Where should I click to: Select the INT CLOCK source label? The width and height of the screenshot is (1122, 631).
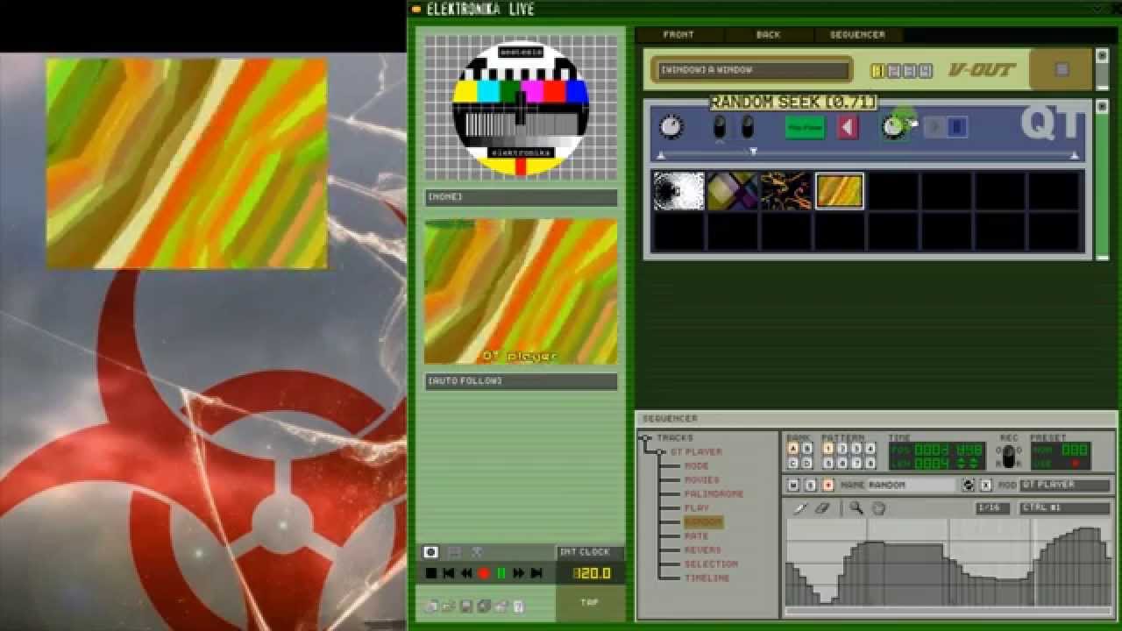click(x=590, y=552)
